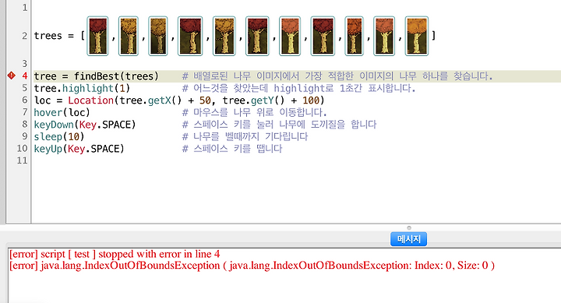
Task: Select the last tree thumbnail in the list
Action: click(417, 36)
